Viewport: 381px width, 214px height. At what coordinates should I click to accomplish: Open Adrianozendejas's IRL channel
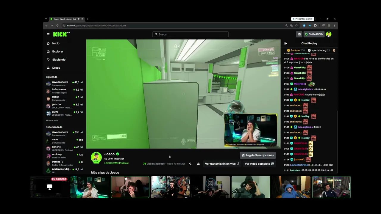tap(65, 171)
